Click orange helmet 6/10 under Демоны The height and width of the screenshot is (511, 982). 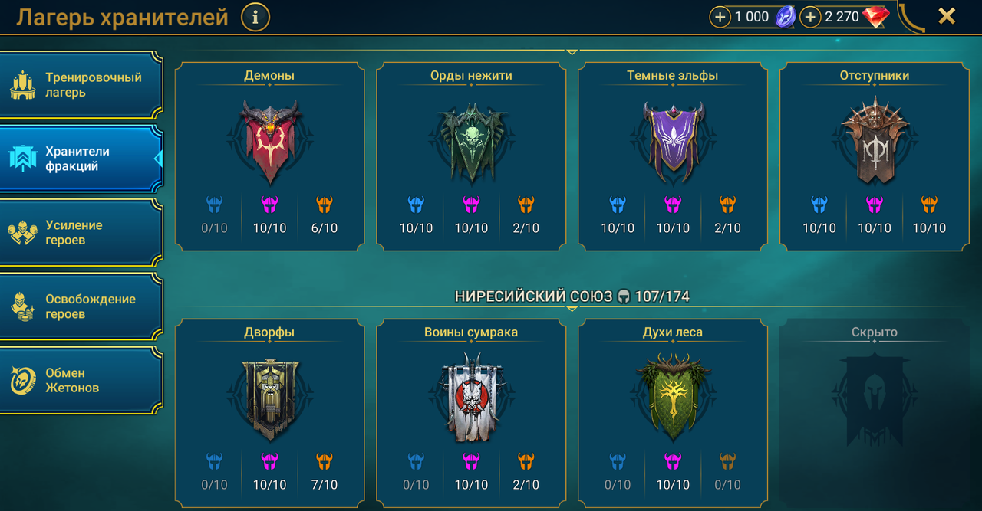(325, 215)
